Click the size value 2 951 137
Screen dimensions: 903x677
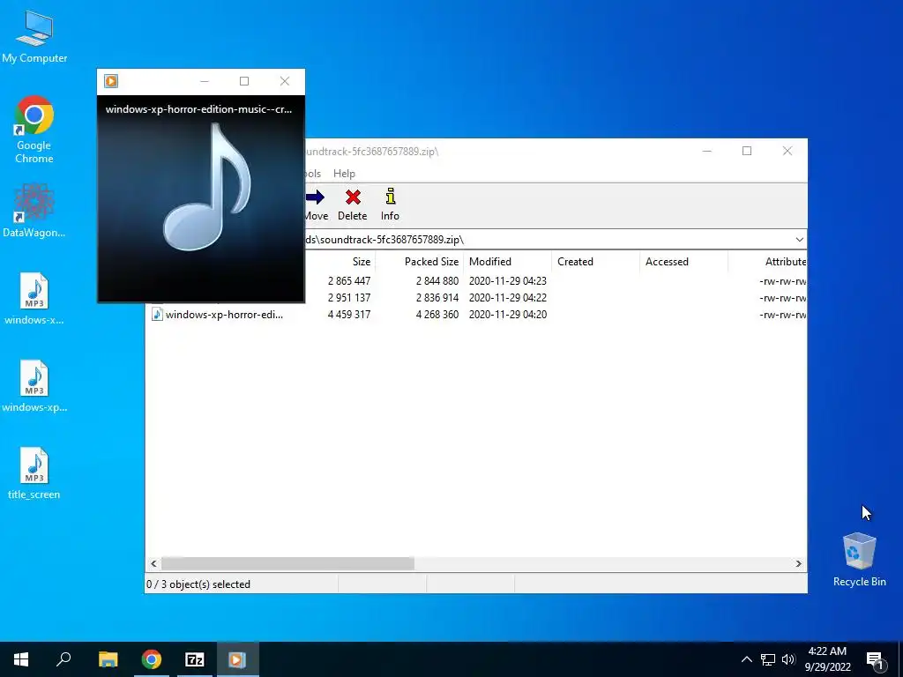coord(349,298)
